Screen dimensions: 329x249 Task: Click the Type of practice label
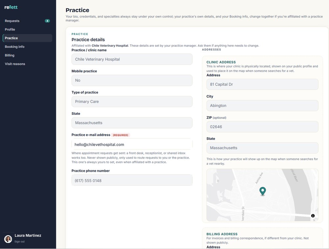click(85, 92)
